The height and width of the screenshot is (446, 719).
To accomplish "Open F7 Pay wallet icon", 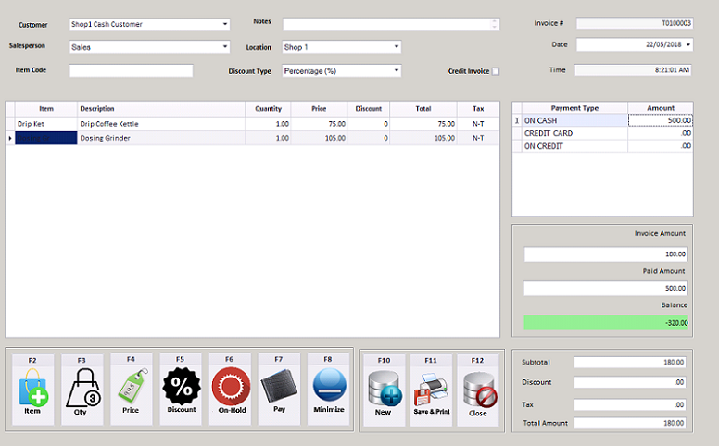I will pyautogui.click(x=279, y=386).
